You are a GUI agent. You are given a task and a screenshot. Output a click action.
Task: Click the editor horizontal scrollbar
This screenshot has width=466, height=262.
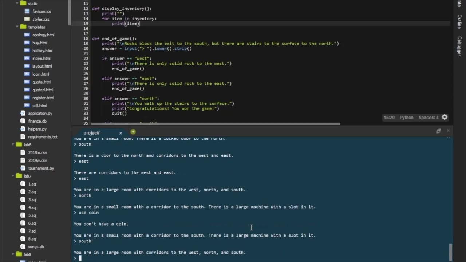[215, 124]
